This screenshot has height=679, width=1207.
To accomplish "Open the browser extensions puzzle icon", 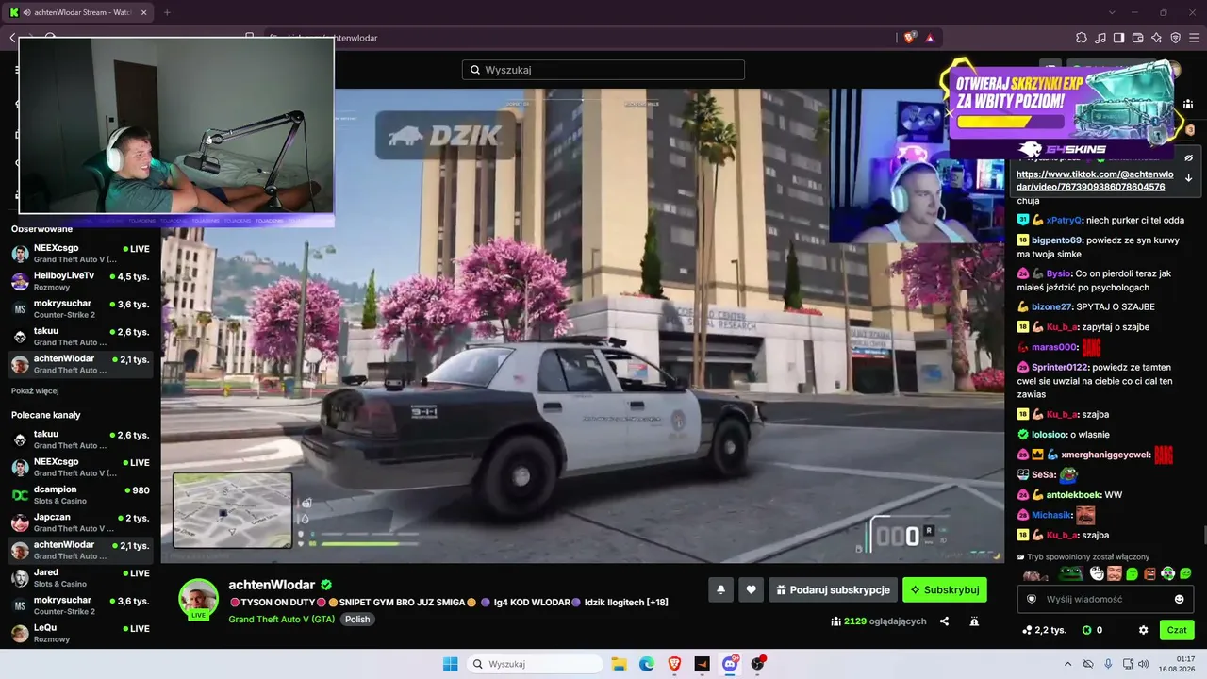I will 1082,38.
